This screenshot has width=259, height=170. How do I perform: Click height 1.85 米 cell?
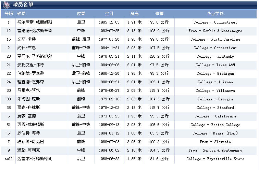(134, 159)
